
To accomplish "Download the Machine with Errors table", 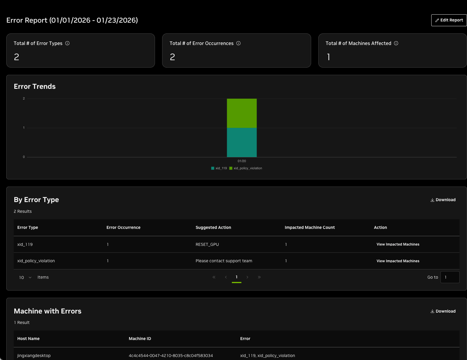I will click(x=443, y=311).
